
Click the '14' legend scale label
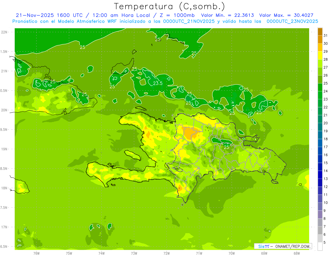(x=326, y=171)
